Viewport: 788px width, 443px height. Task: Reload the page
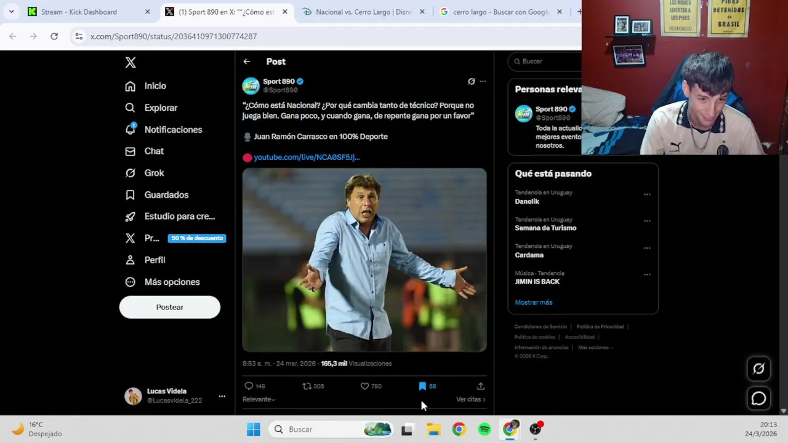coord(54,36)
